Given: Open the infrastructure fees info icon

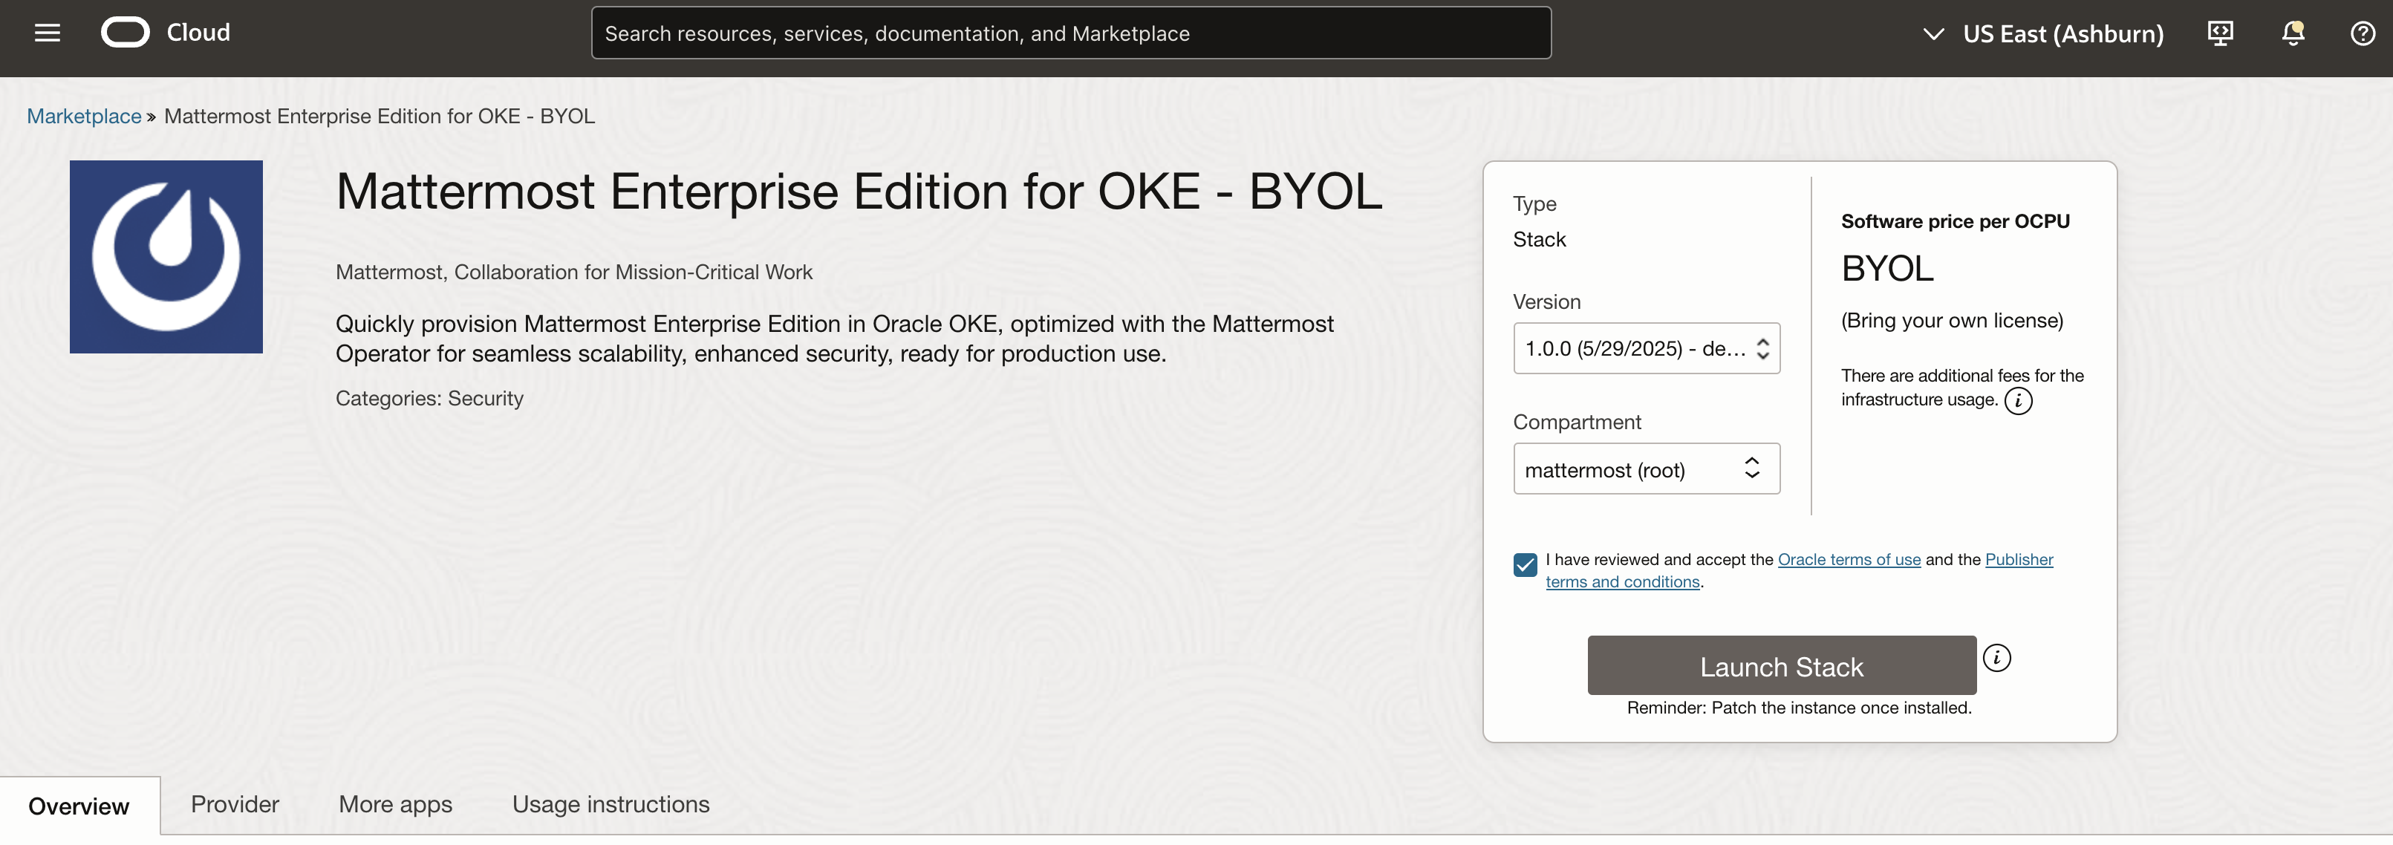Looking at the screenshot, I should coord(2019,401).
